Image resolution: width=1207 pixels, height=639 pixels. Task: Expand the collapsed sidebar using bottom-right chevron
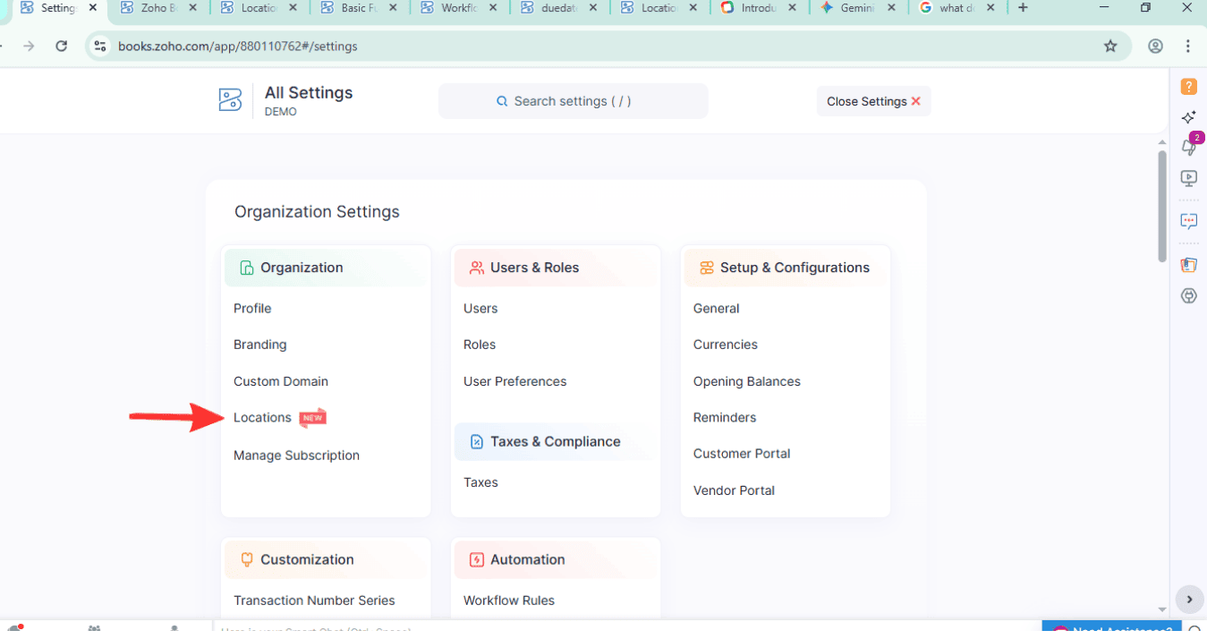pos(1190,600)
